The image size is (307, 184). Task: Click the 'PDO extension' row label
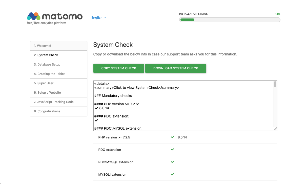click(110, 150)
